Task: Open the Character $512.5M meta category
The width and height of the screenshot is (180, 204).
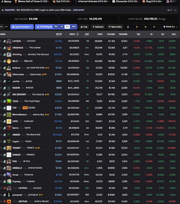Action: tap(125, 1)
